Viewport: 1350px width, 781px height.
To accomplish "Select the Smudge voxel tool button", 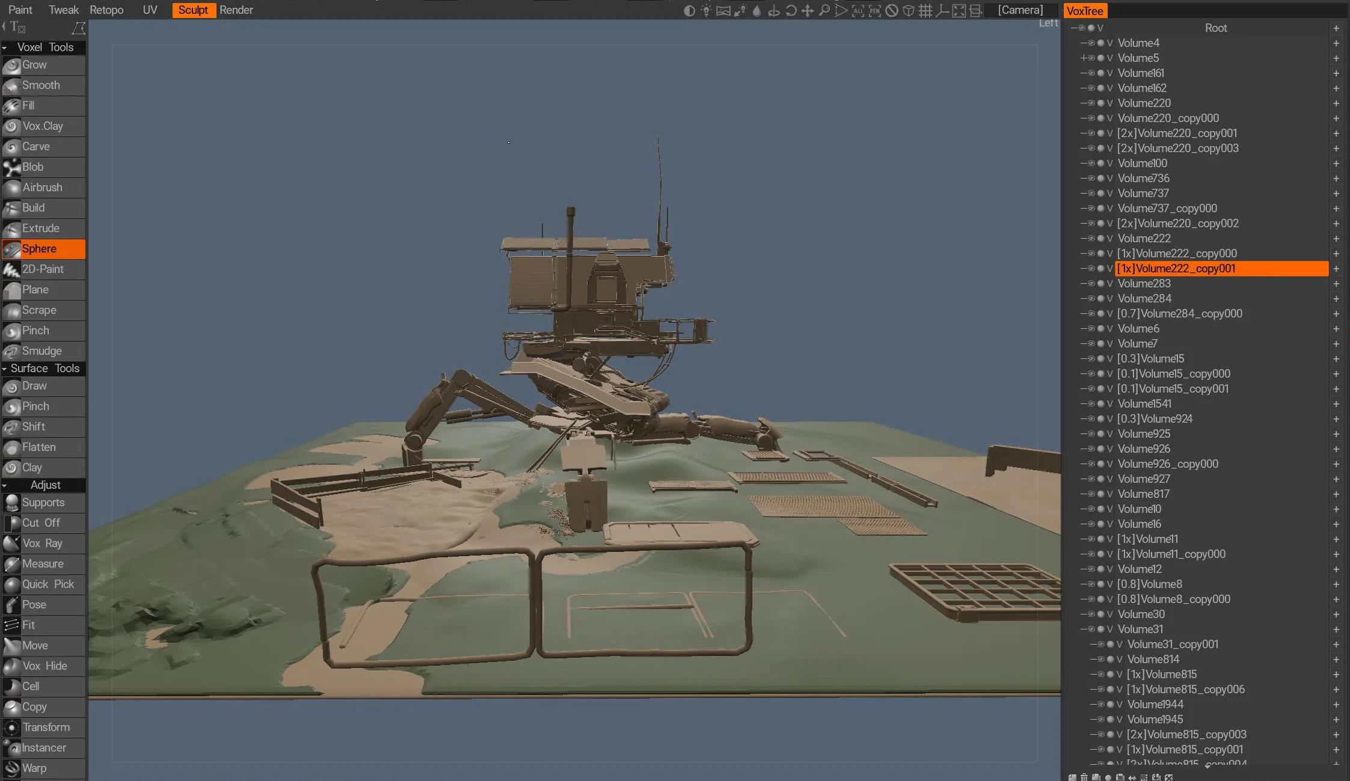I will coord(43,351).
